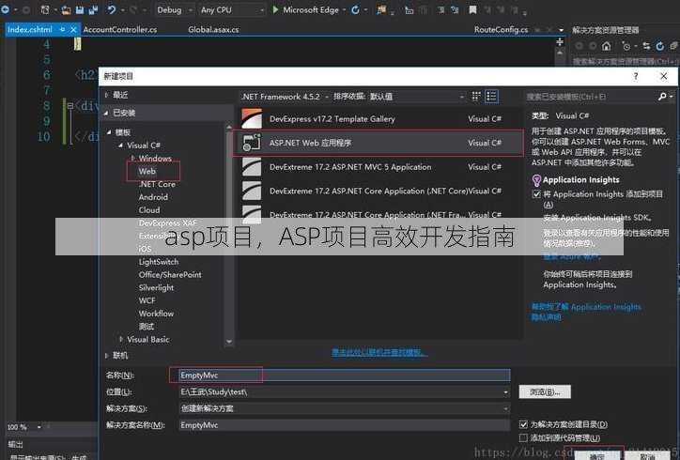Screen dimensions: 680x460
Task: Select WCF in template tree
Action: pos(147,300)
